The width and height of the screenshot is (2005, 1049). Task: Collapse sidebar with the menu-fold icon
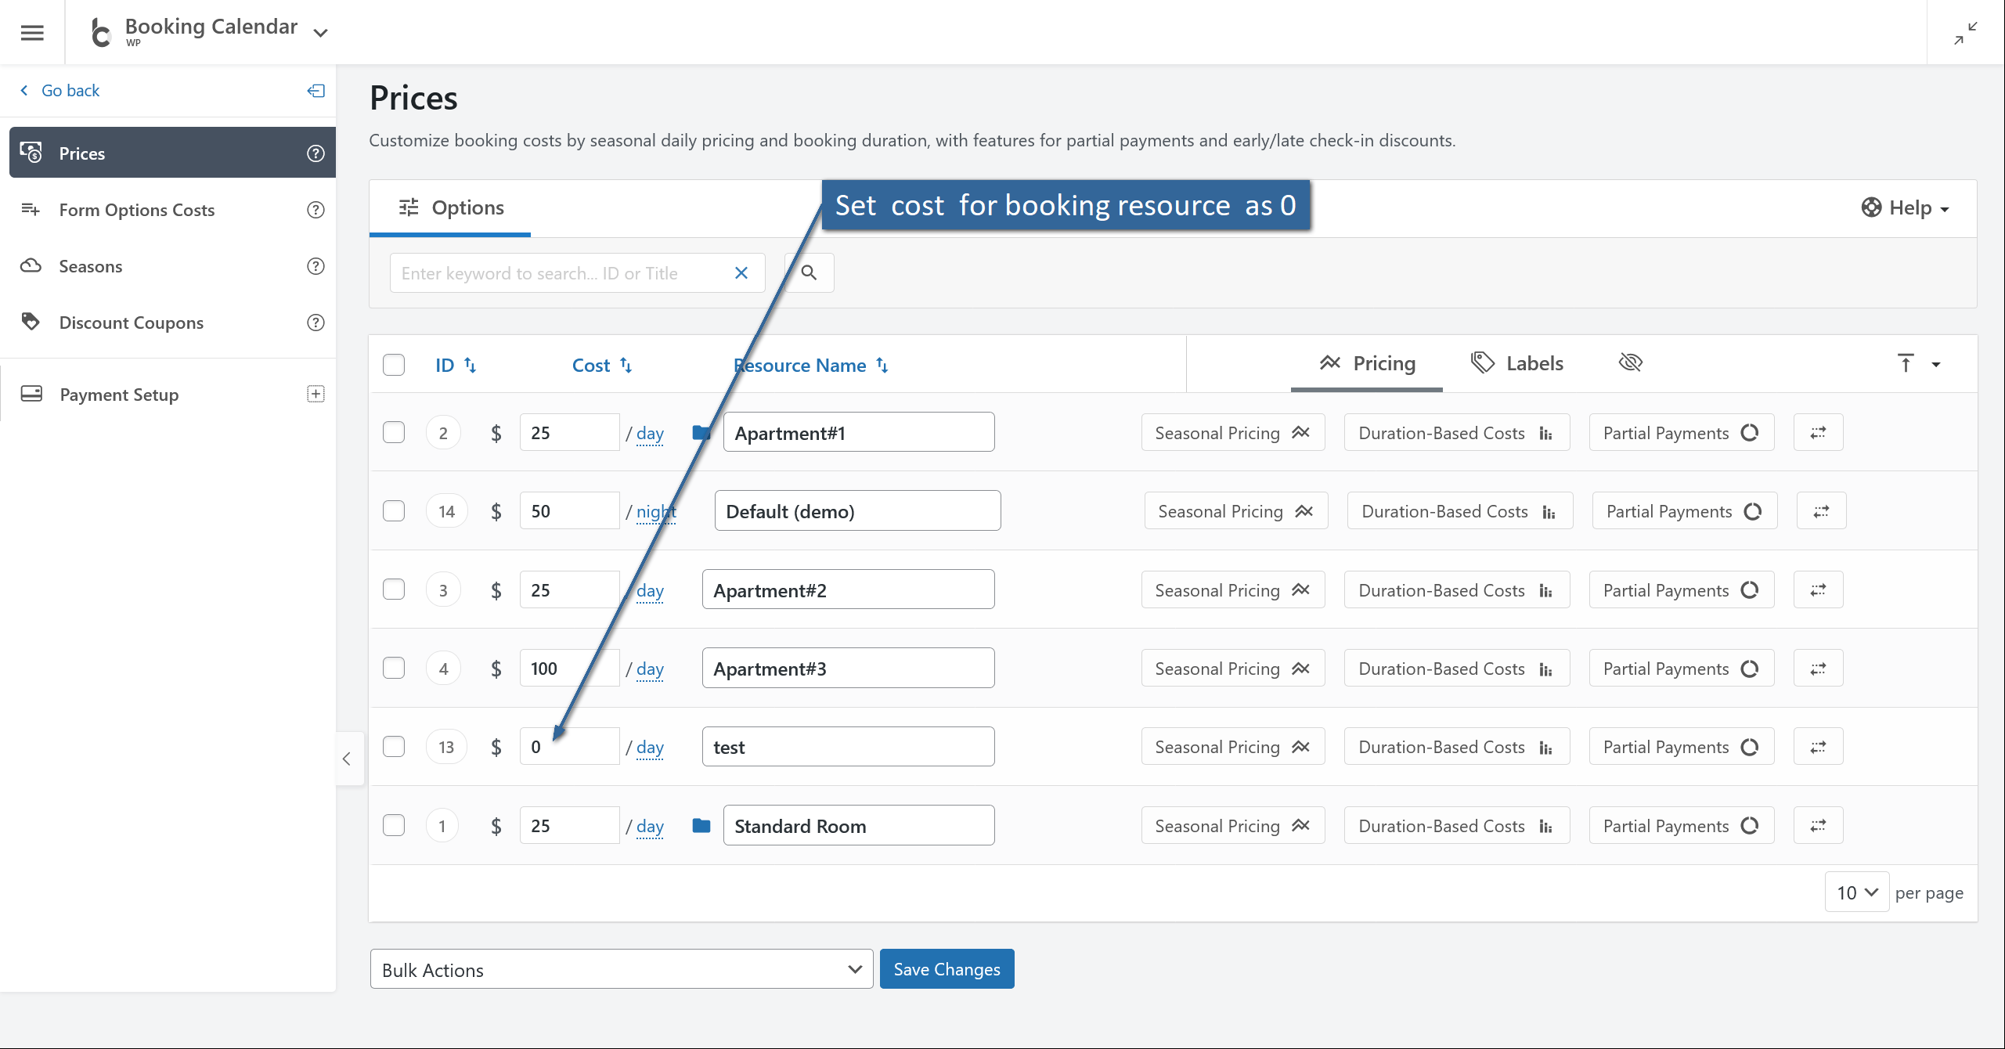316,91
